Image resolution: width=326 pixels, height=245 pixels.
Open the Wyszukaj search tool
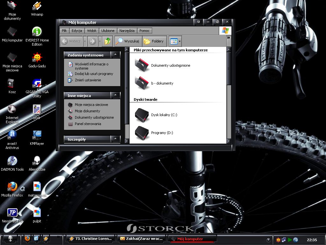[128, 41]
